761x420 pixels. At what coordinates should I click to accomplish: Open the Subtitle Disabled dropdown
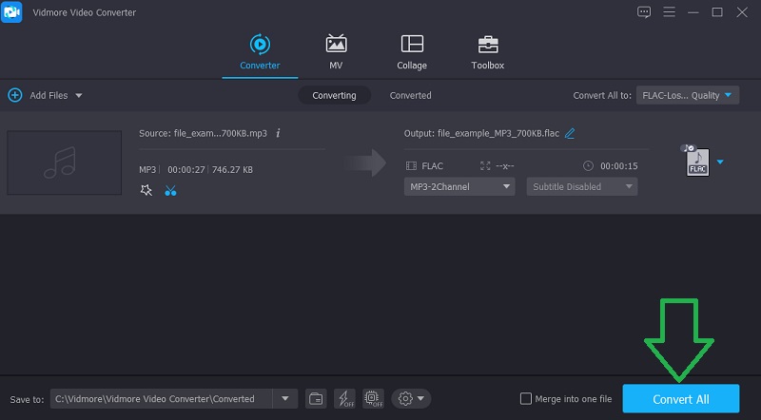[581, 187]
